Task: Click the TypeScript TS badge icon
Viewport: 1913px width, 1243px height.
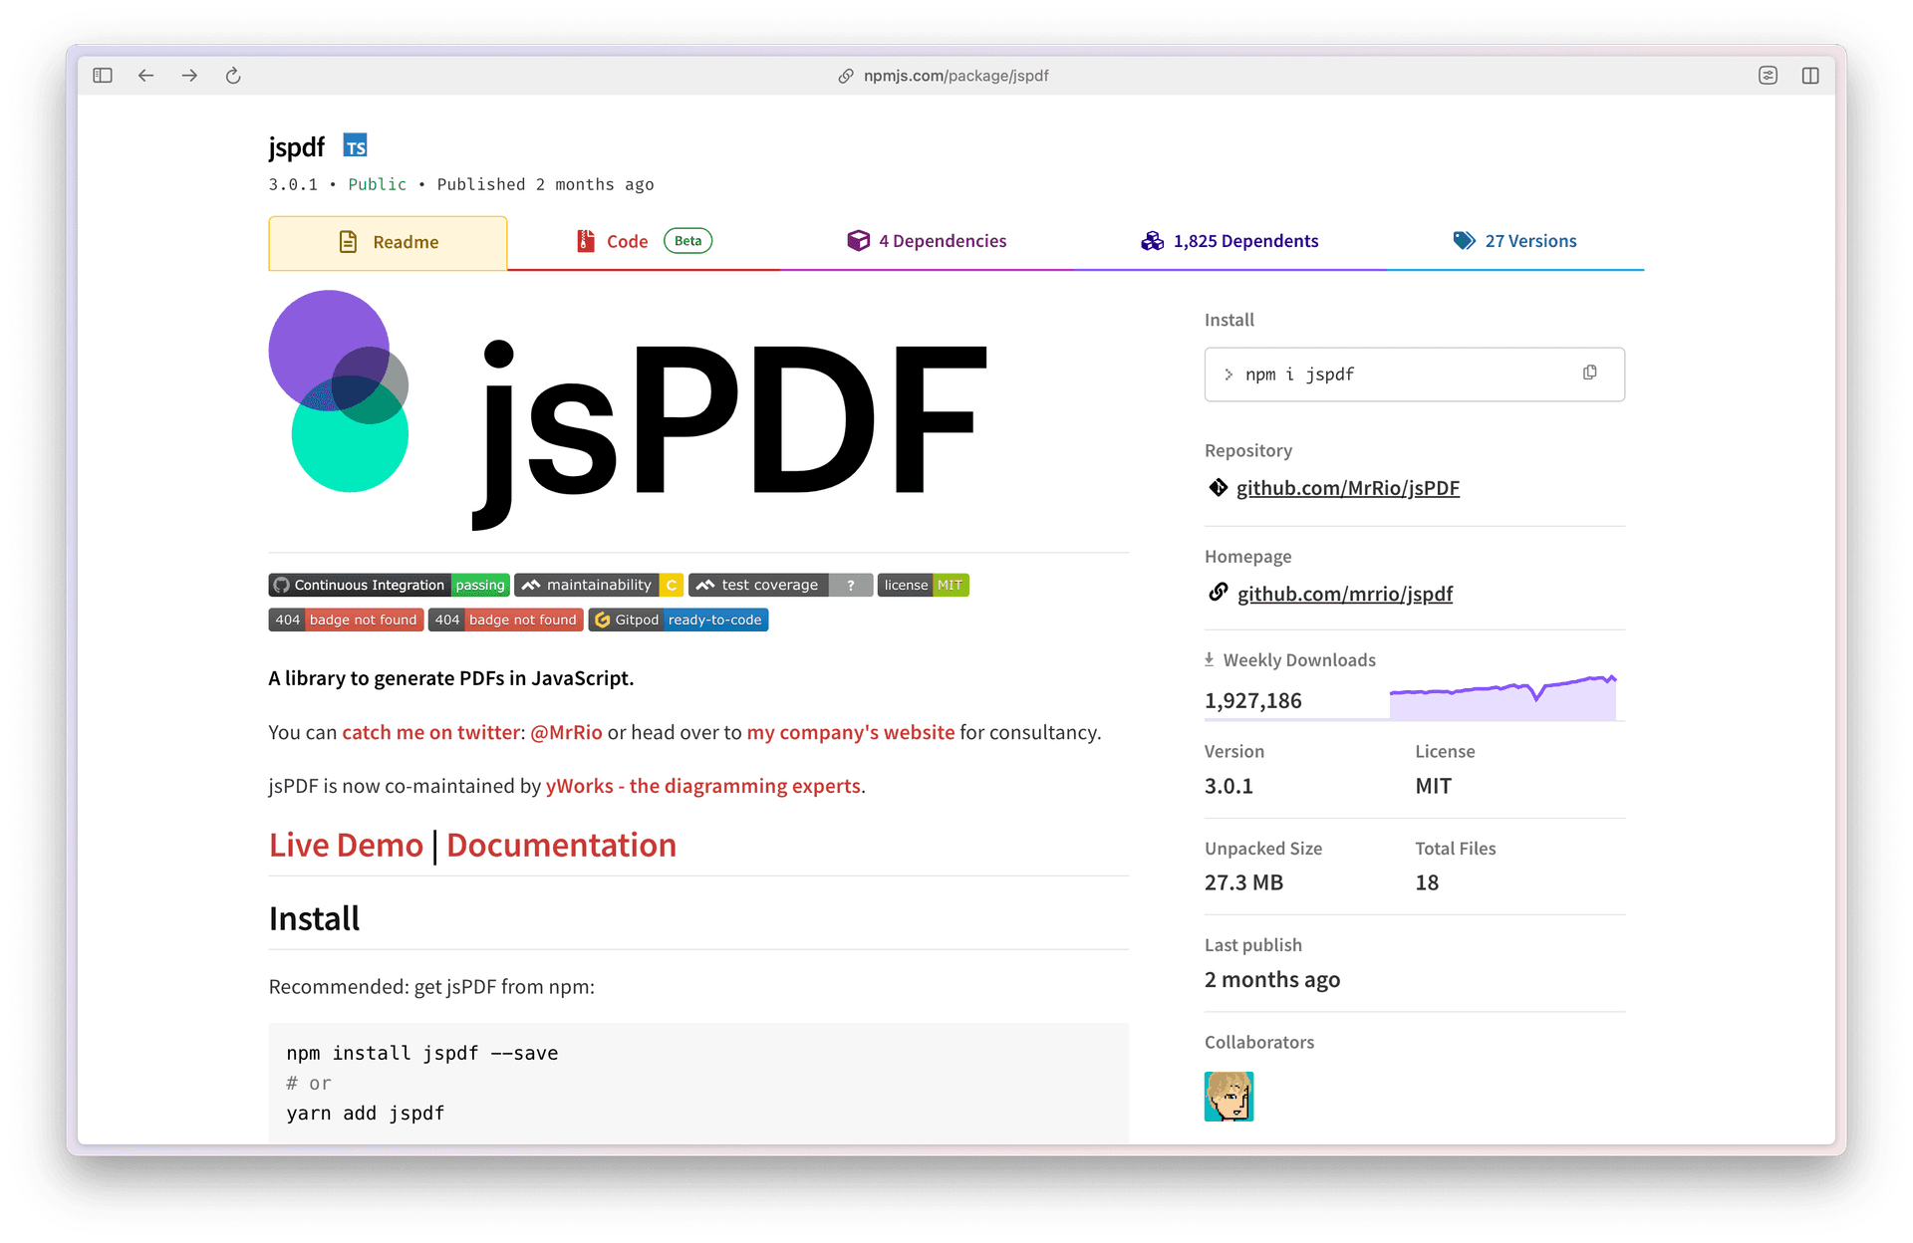Action: pos(356,146)
